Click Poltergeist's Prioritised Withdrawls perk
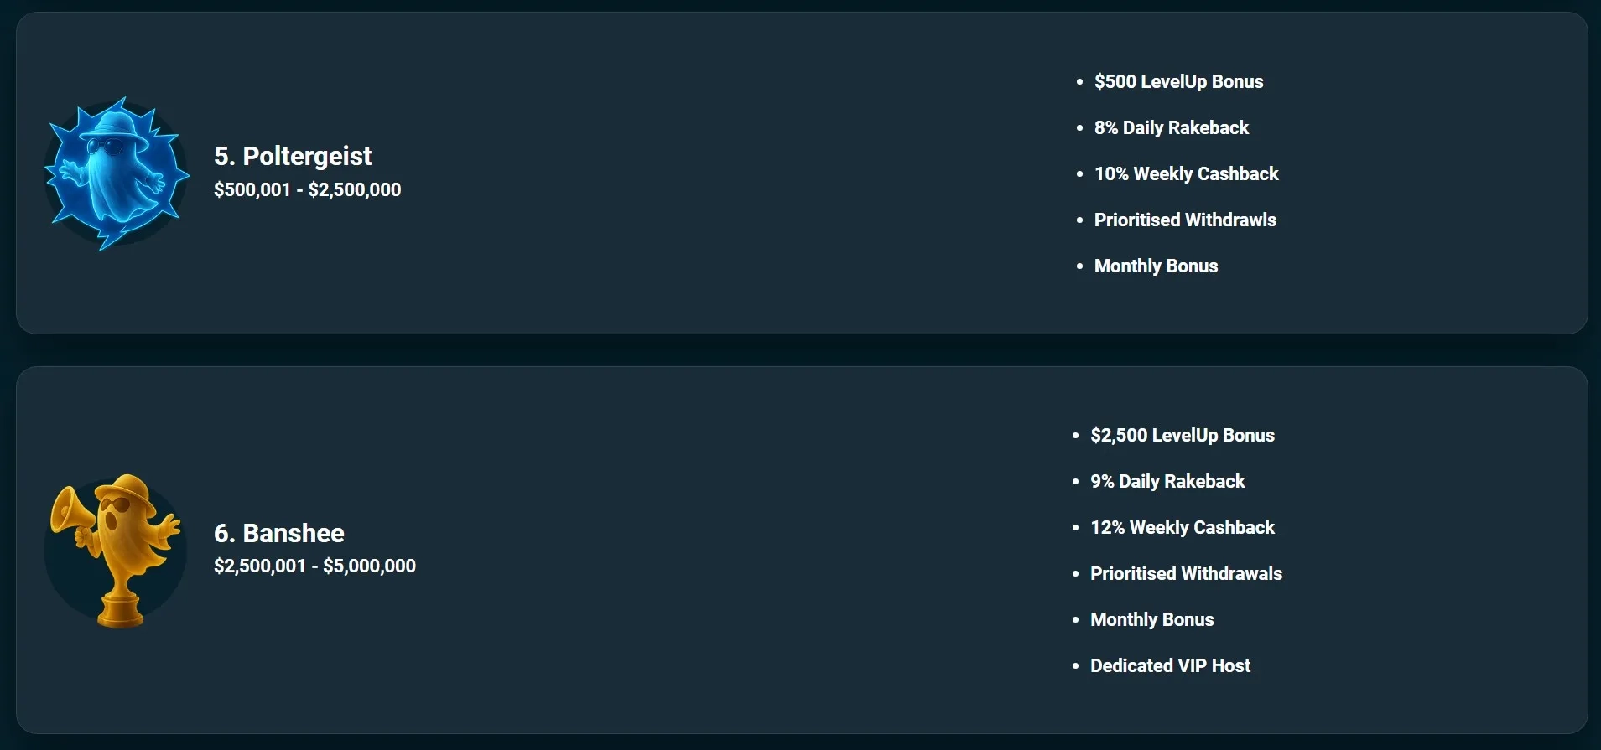This screenshot has height=750, width=1601. [1185, 220]
